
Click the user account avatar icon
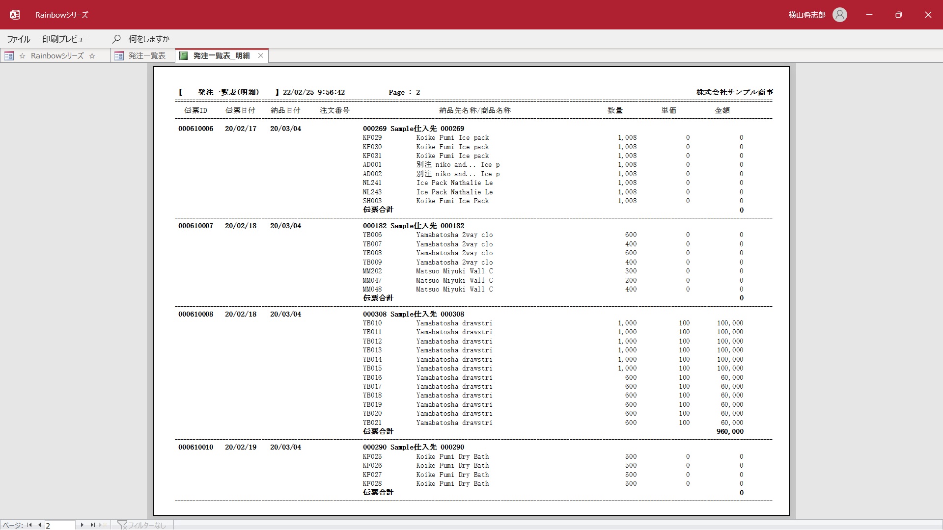[840, 15]
